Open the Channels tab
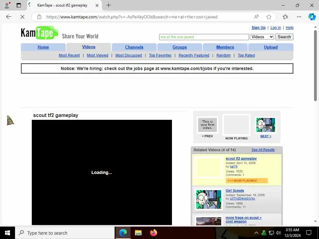The height and width of the screenshot is (239, 319). pos(134,47)
